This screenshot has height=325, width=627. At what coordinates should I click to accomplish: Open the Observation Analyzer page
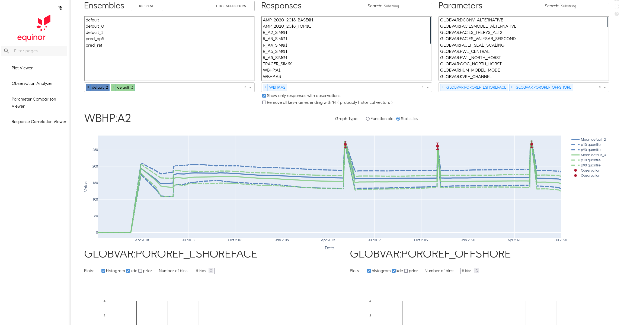coord(32,83)
